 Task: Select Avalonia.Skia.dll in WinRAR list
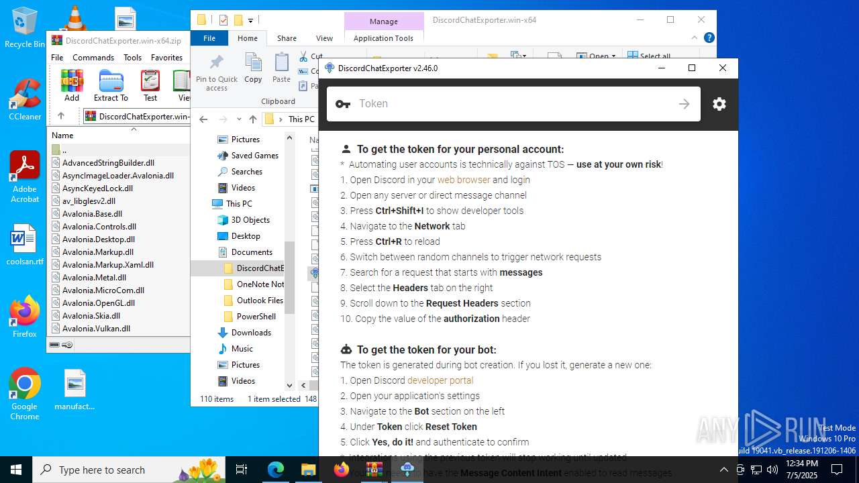[x=91, y=316]
